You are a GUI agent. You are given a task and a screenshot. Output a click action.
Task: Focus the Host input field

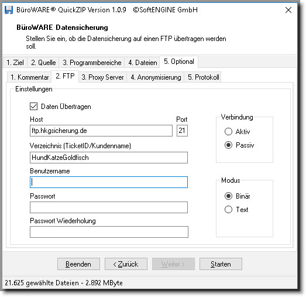click(x=101, y=131)
